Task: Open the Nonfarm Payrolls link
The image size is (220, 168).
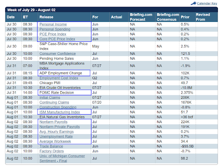Action: [53, 122]
